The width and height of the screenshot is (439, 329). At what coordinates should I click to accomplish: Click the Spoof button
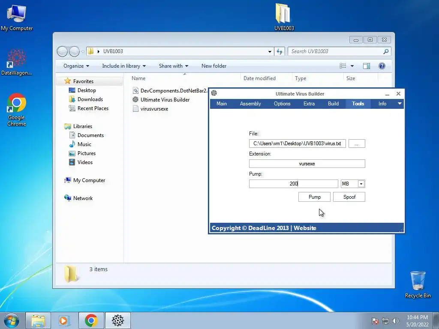[349, 197]
